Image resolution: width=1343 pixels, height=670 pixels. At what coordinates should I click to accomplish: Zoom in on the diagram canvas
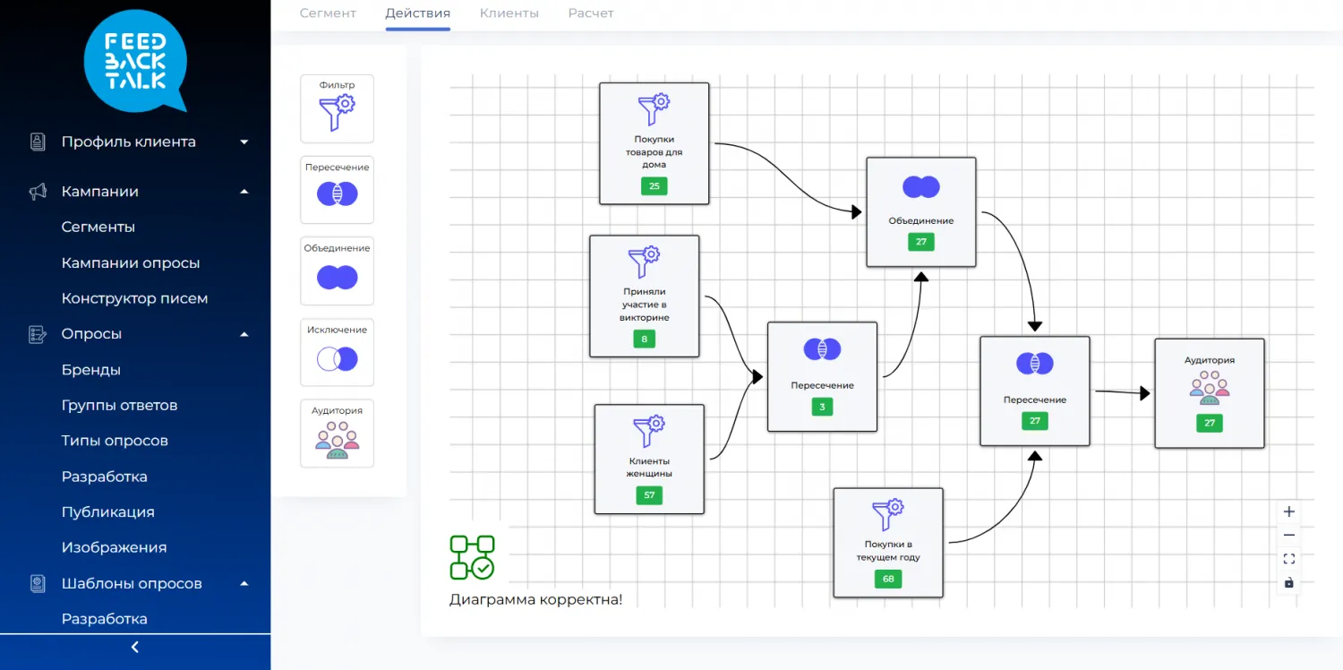(1289, 512)
